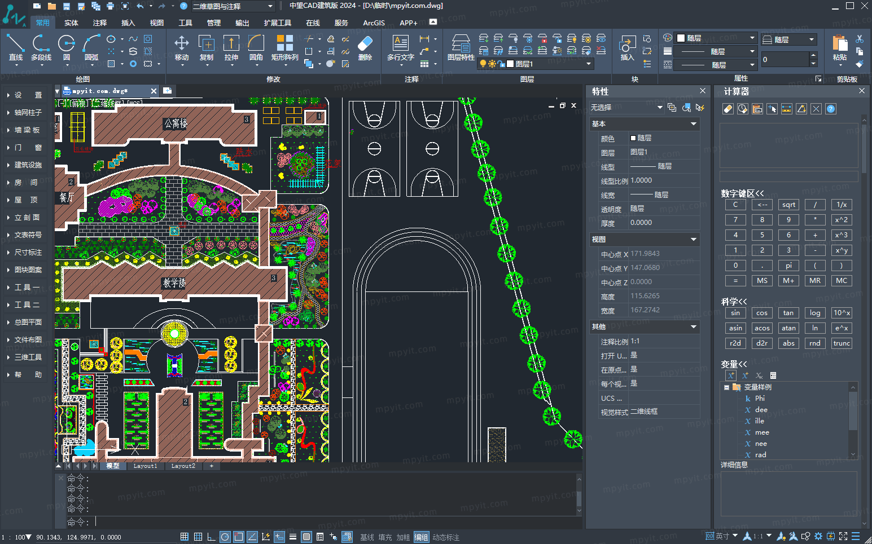Screen dimensions: 872x544
Task: Toggle ortho mode in the status bar
Action: coord(212,537)
